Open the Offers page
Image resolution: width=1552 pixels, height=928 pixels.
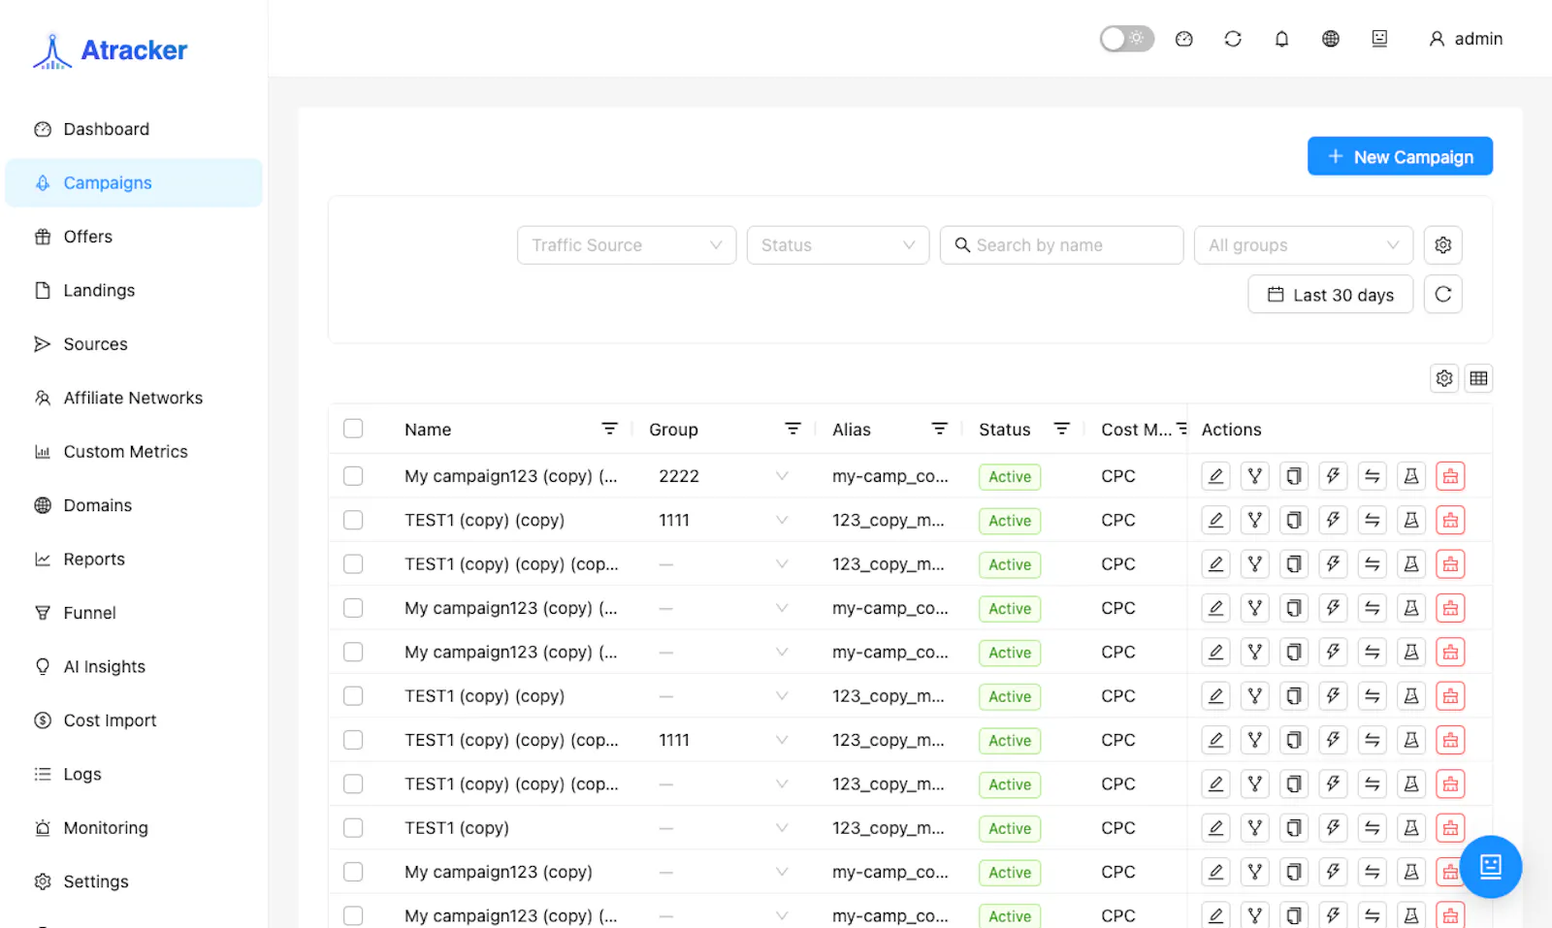pos(134,237)
